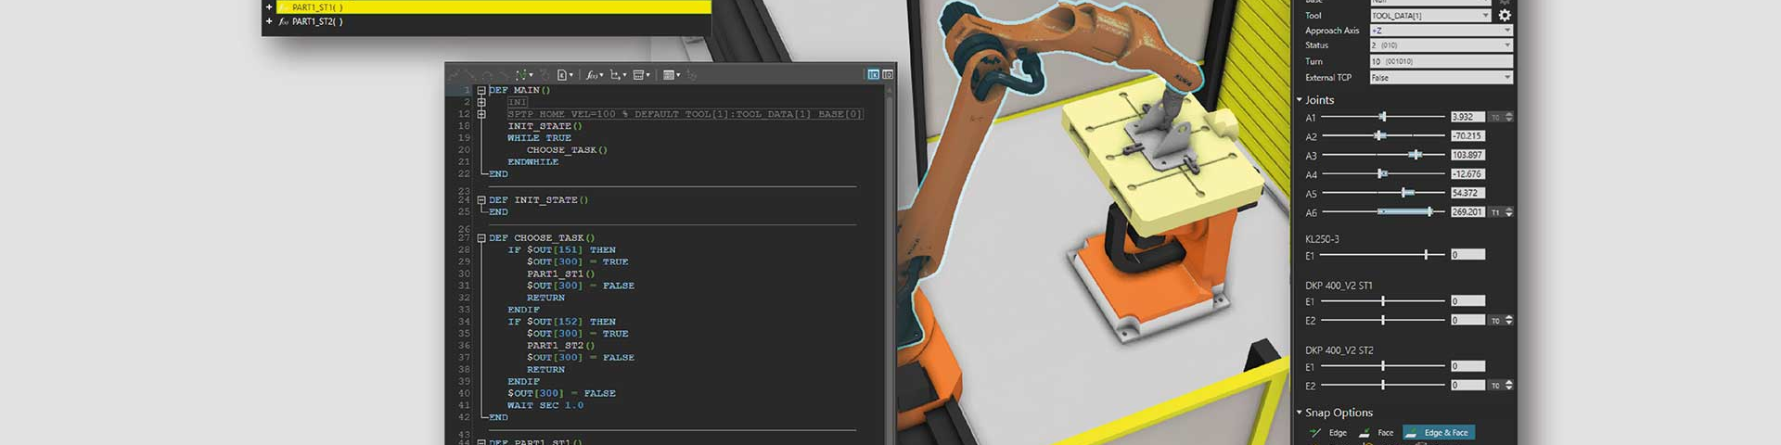Click the A5 joint slider
1781x445 pixels.
1382,193
